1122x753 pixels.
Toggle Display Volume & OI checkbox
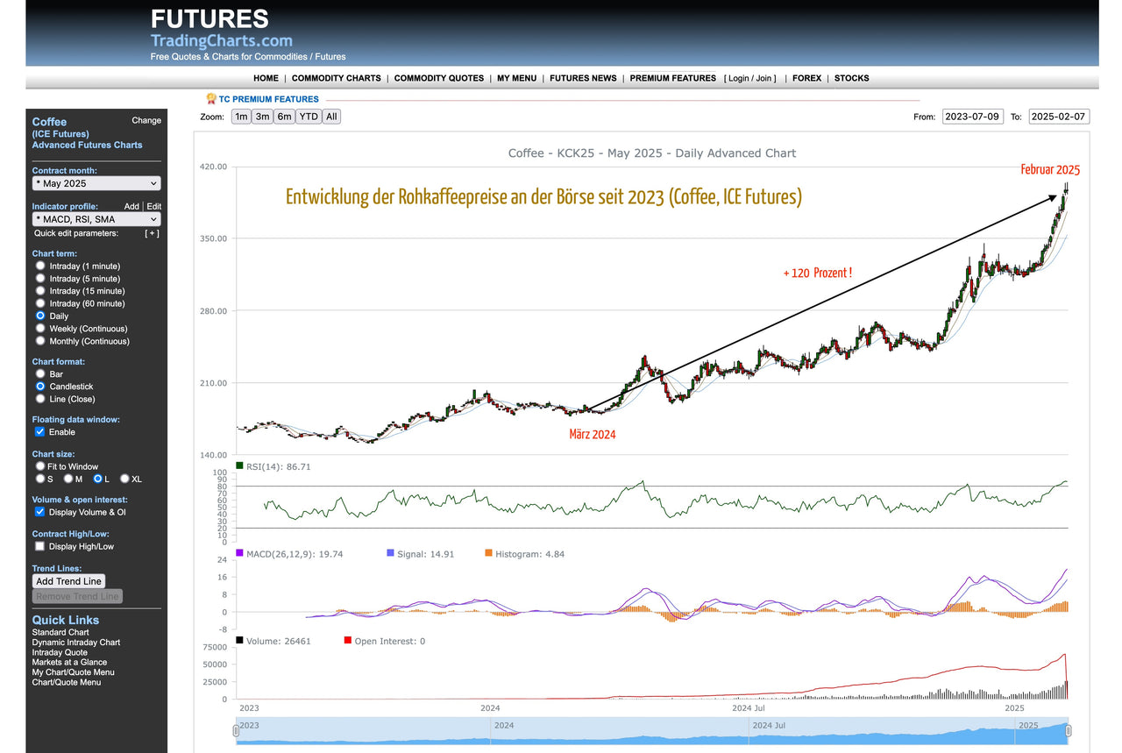click(x=39, y=512)
